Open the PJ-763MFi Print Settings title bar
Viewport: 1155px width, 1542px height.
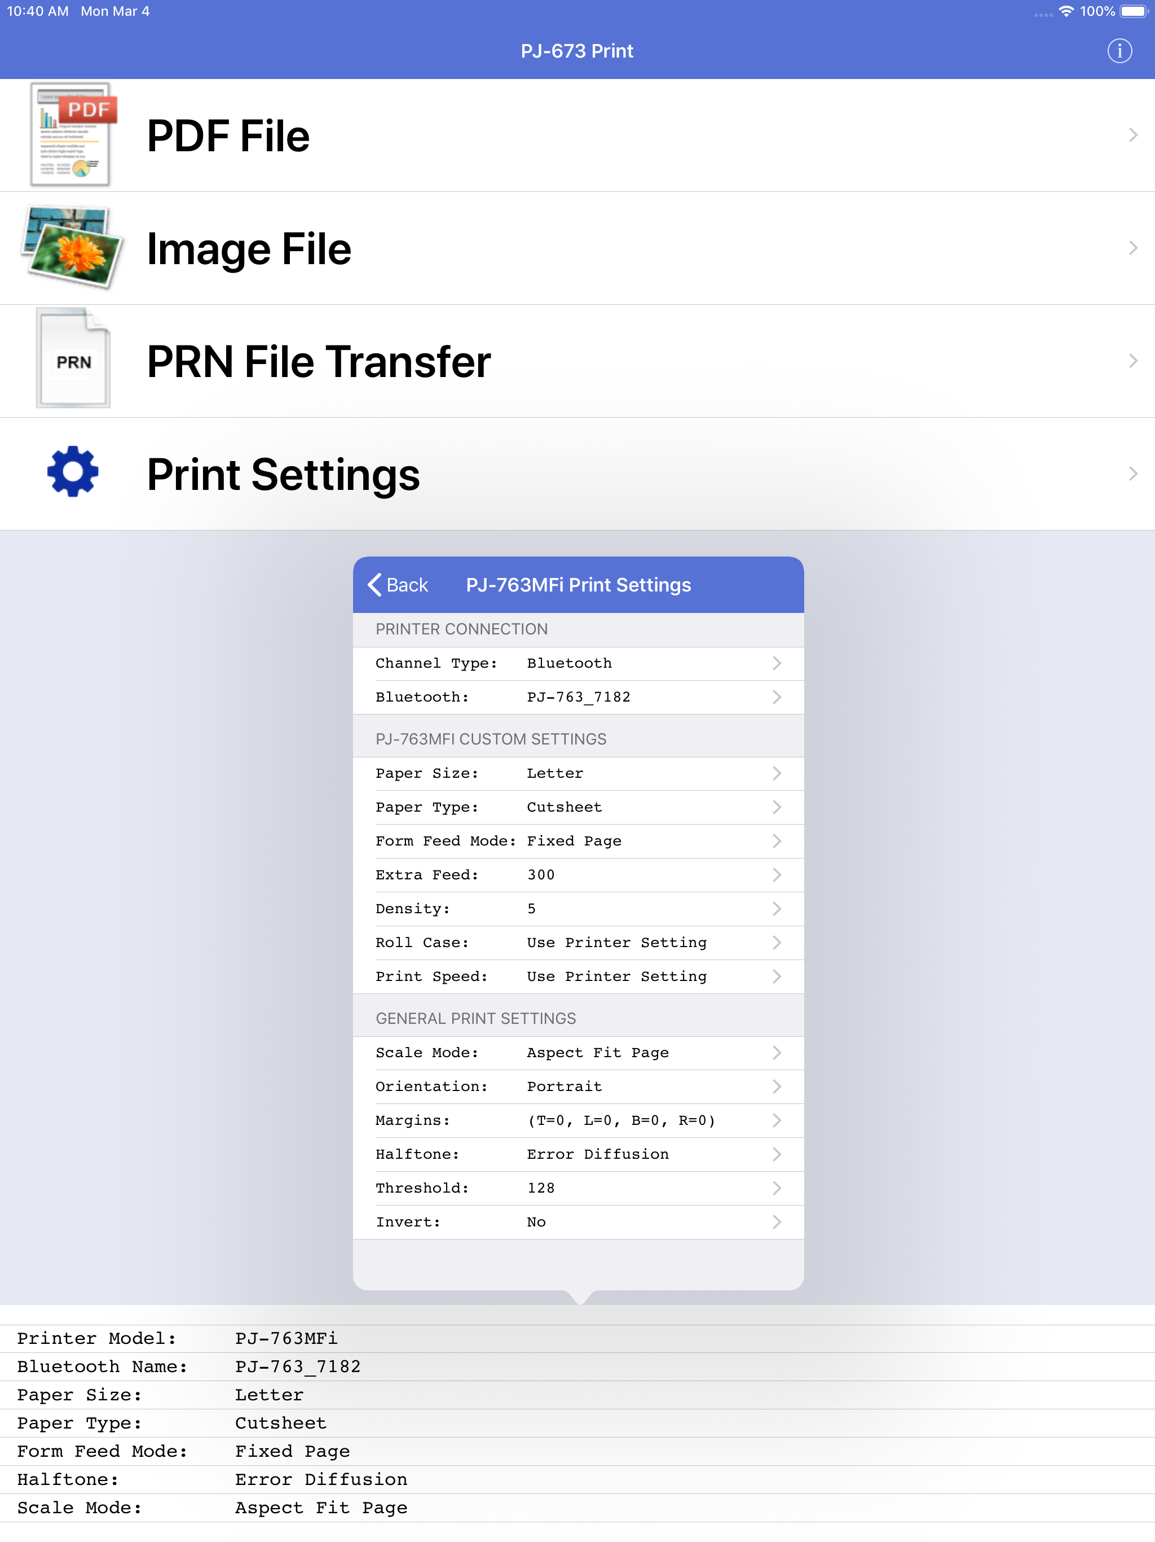[x=578, y=585]
